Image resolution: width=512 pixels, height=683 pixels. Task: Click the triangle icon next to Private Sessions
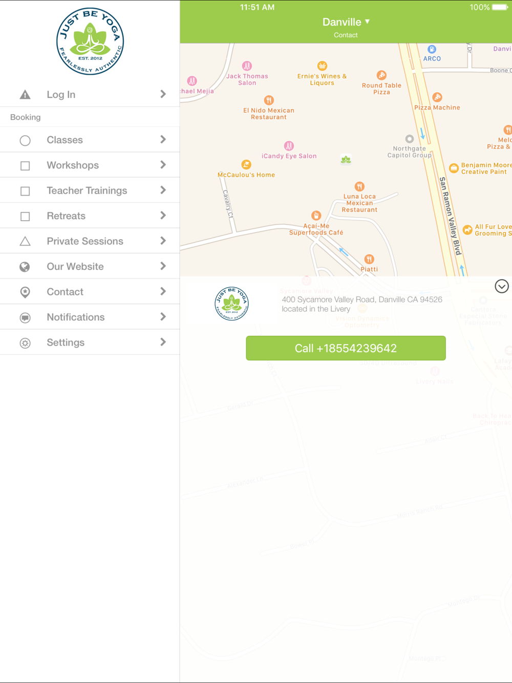coord(25,241)
